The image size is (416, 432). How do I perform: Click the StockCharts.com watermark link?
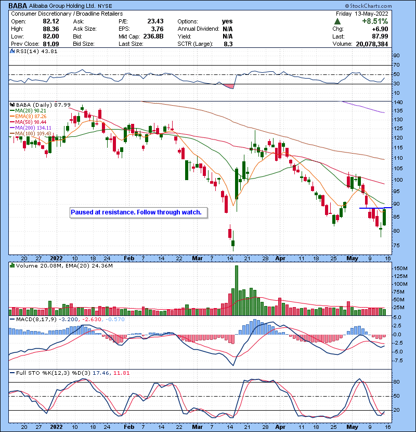pyautogui.click(x=368, y=6)
